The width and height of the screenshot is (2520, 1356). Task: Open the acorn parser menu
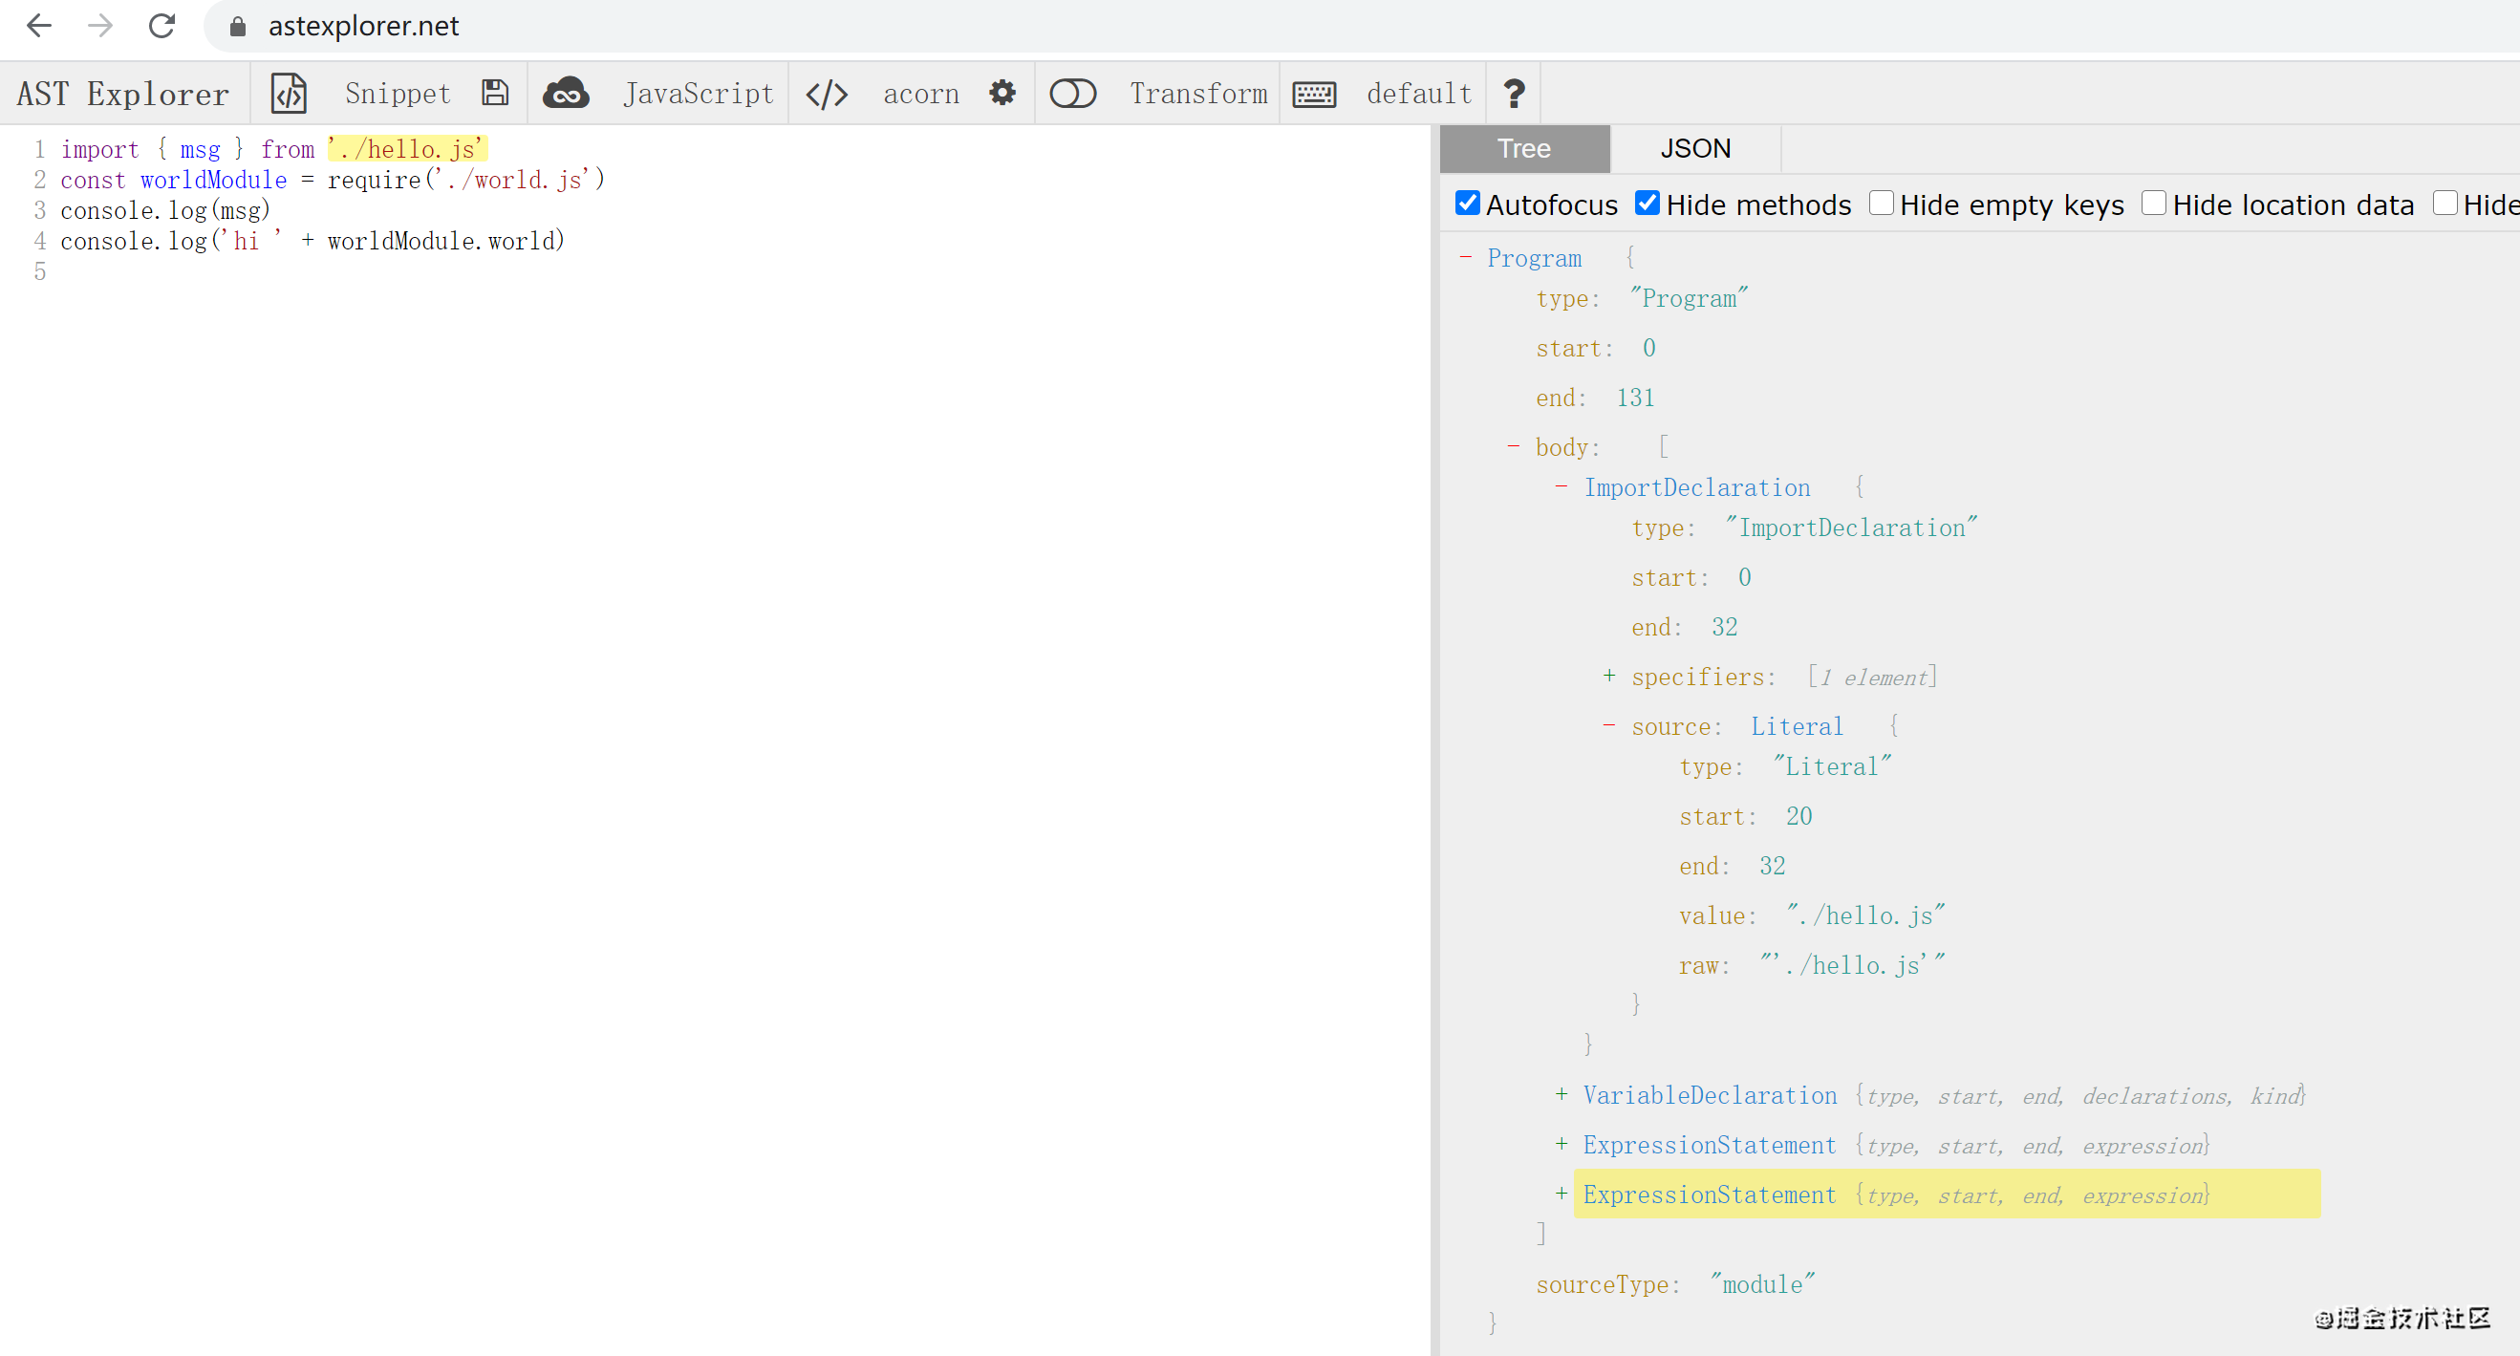coord(920,94)
